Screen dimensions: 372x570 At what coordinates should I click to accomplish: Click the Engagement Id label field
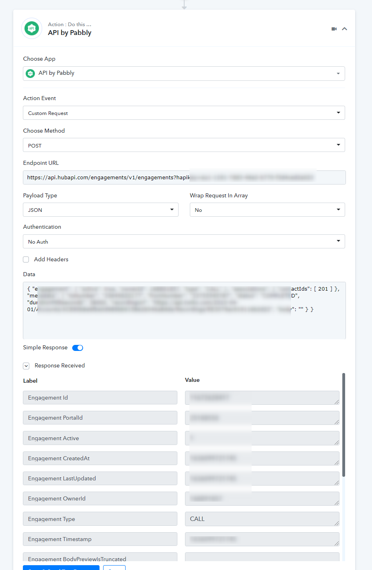tap(100, 398)
